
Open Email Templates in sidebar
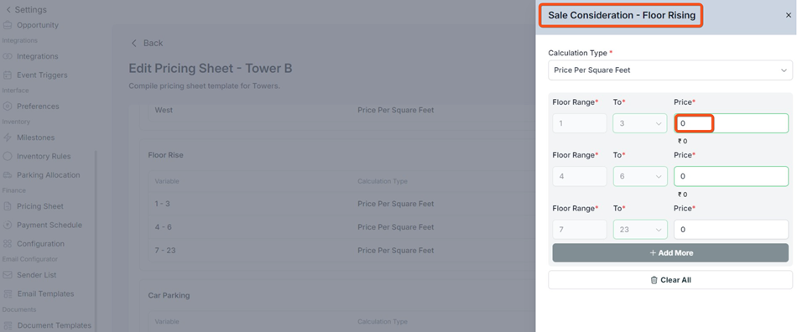coord(45,294)
